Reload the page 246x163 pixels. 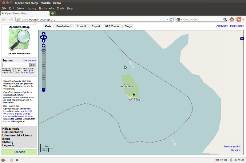pos(171,19)
